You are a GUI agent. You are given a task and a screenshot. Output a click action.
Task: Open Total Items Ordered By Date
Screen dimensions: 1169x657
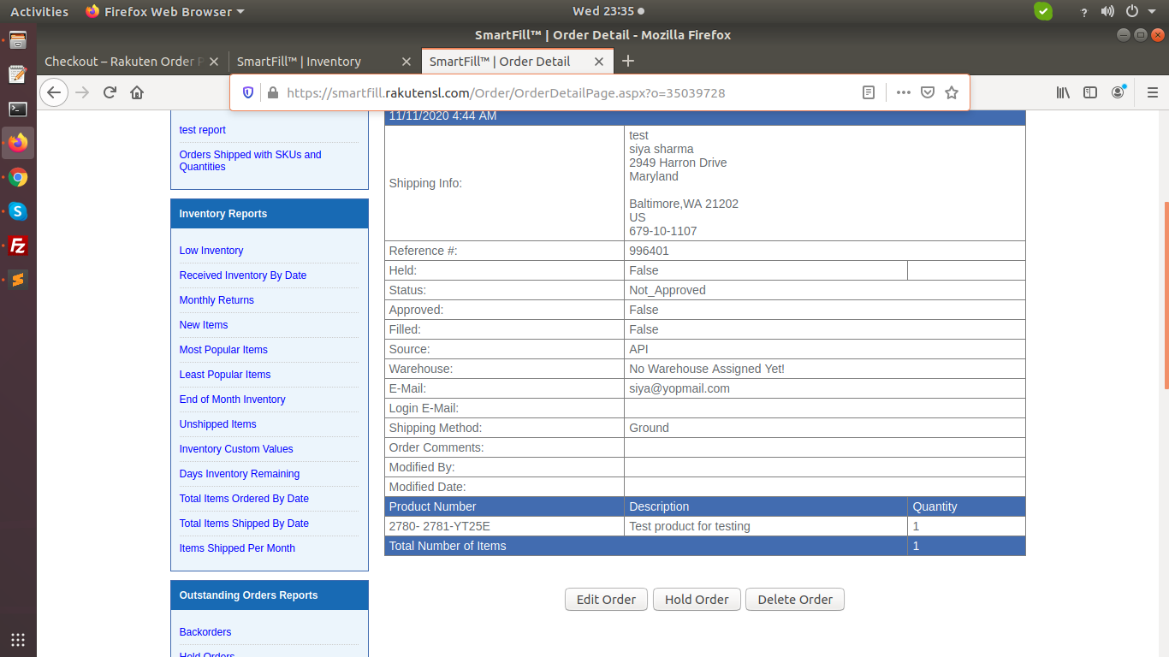[x=244, y=499]
